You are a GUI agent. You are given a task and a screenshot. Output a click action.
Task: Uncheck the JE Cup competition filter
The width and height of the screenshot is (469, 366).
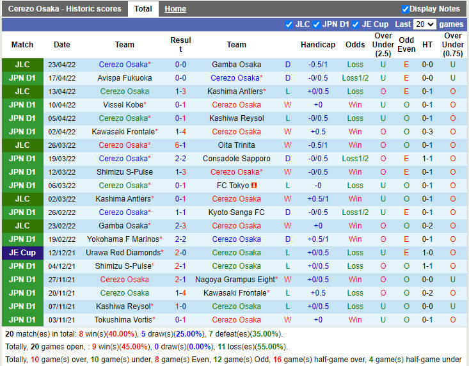[x=355, y=24]
